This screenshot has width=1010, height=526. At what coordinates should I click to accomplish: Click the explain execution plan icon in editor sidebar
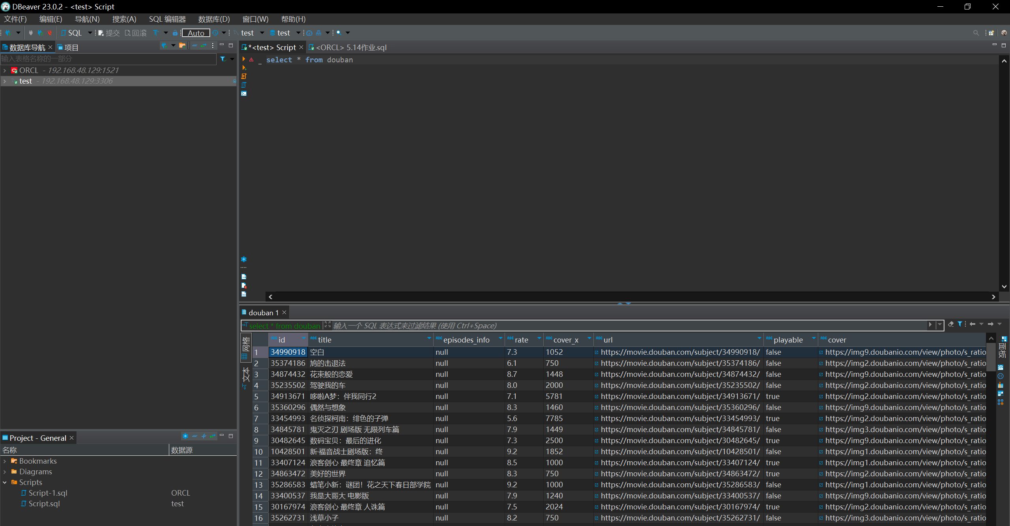[244, 85]
